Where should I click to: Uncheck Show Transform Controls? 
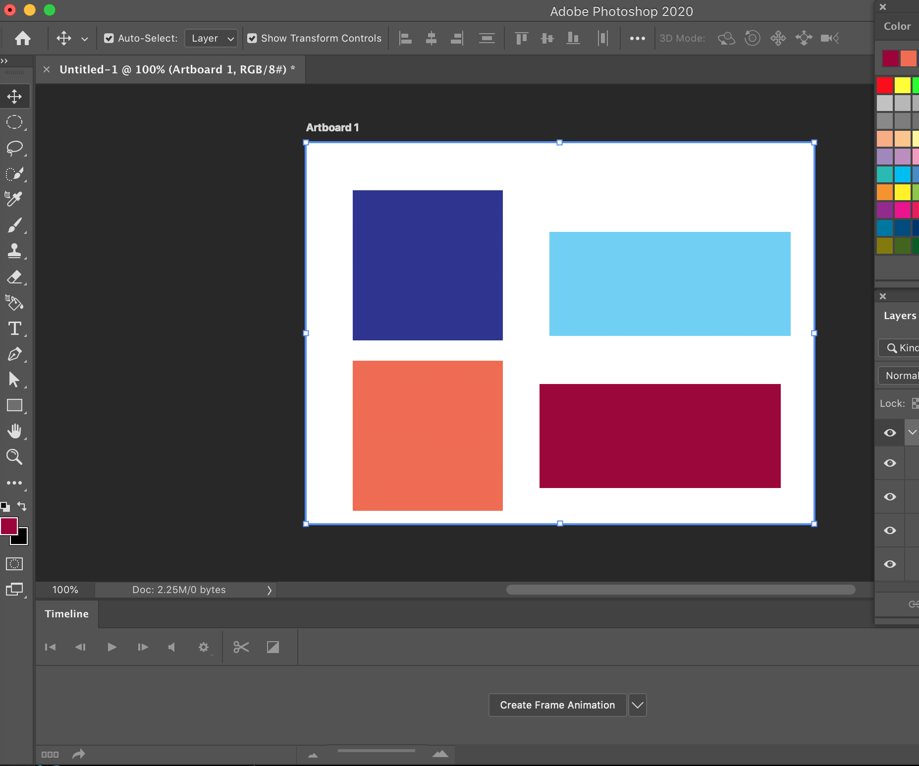(x=253, y=38)
